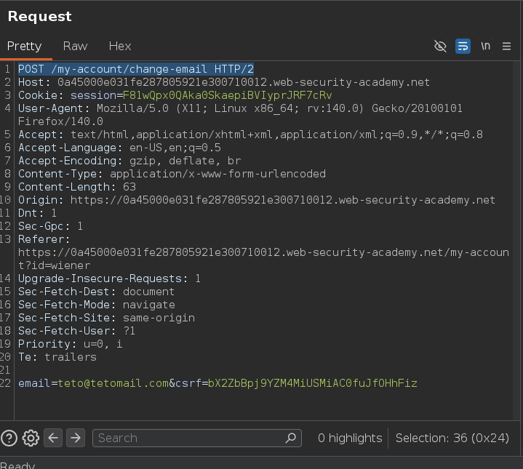Click the csrf token value in body

click(313, 383)
